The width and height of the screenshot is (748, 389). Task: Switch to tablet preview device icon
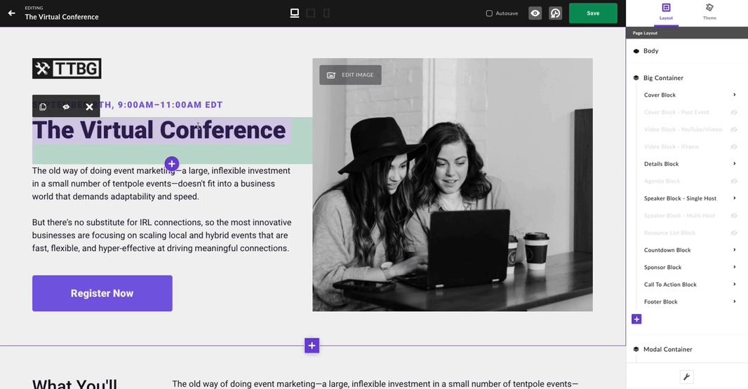311,13
